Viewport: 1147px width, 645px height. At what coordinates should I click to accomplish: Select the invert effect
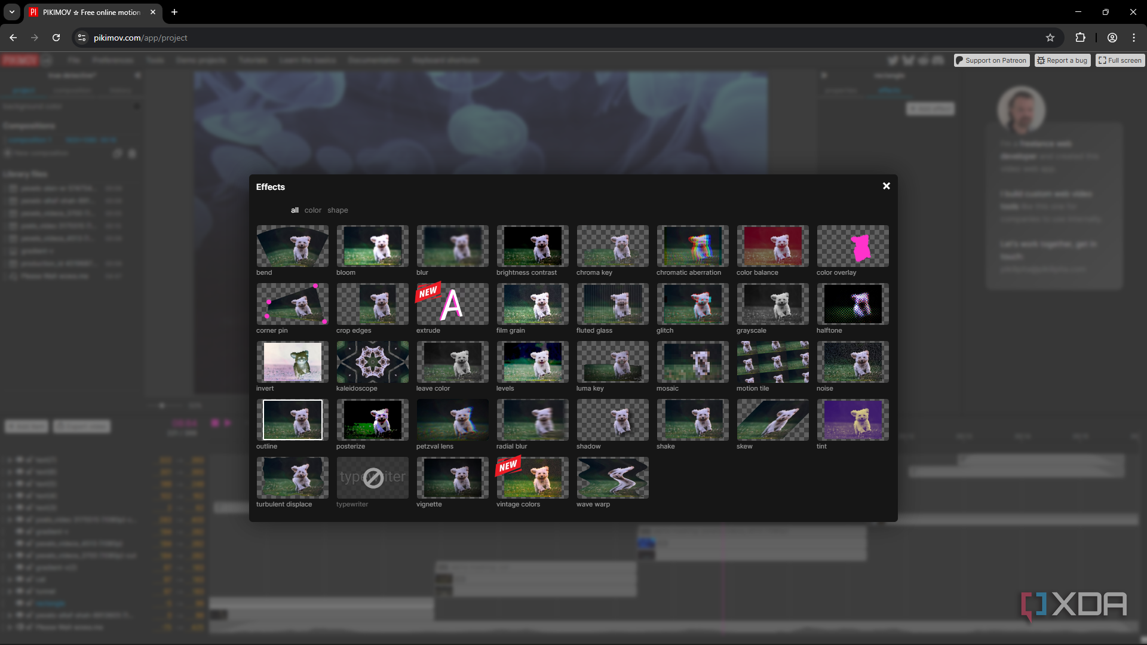point(292,361)
